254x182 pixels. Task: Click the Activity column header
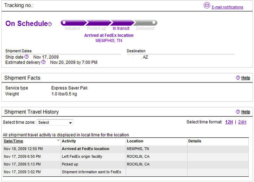[69, 141]
